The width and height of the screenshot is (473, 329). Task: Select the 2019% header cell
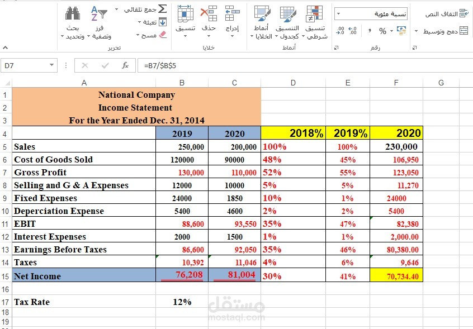(348, 133)
